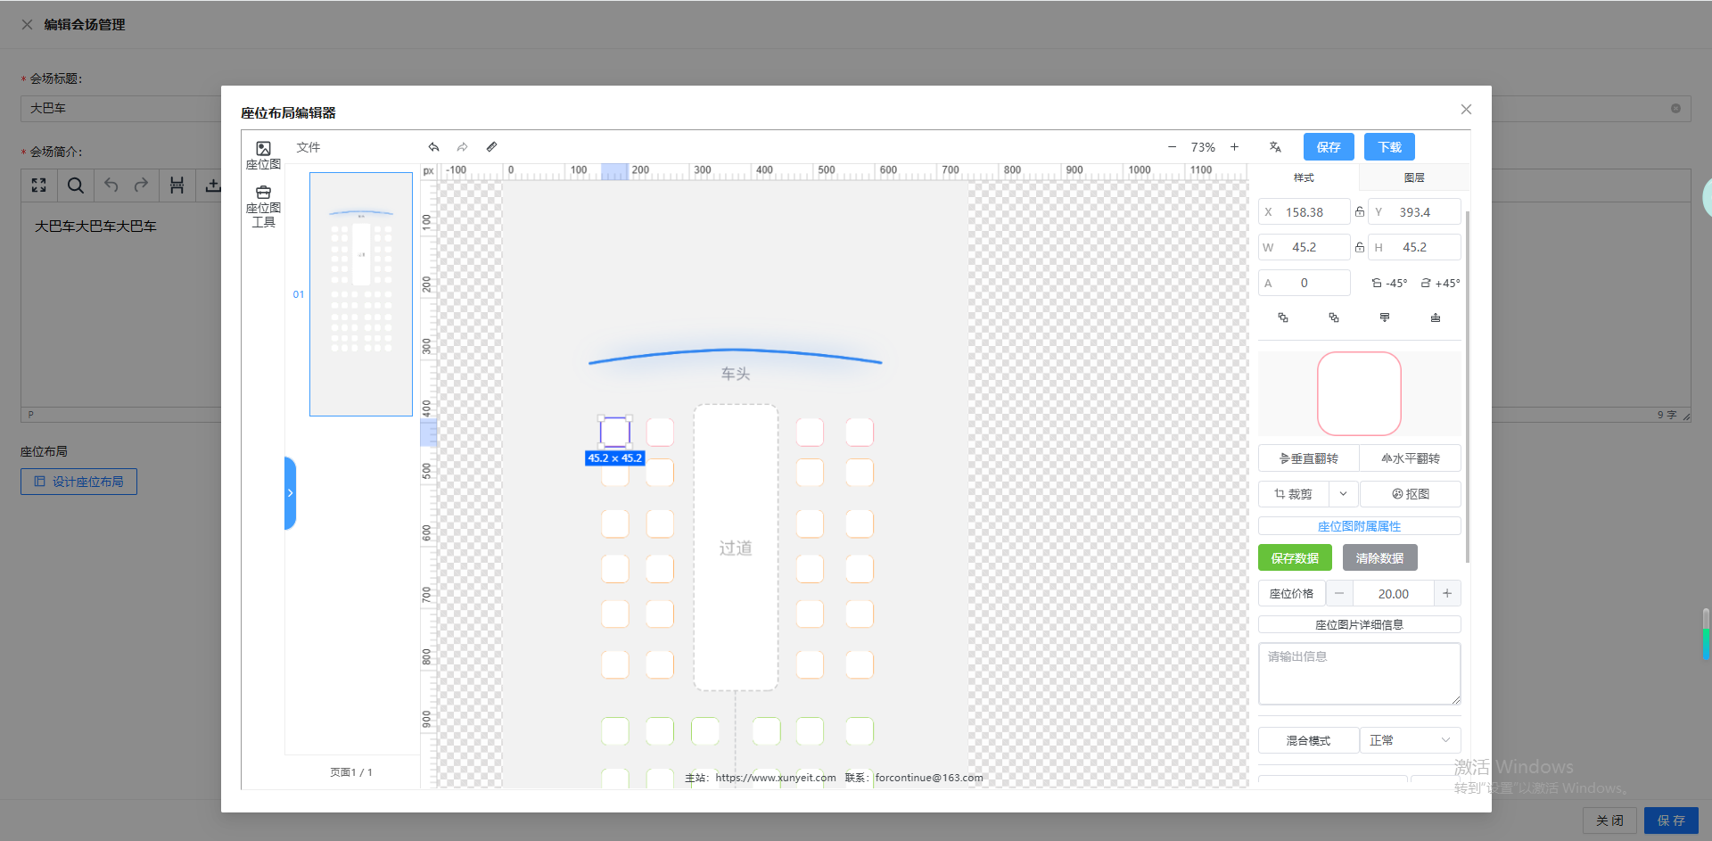Increase seat price with plus stepper
1712x841 pixels.
pyautogui.click(x=1447, y=593)
